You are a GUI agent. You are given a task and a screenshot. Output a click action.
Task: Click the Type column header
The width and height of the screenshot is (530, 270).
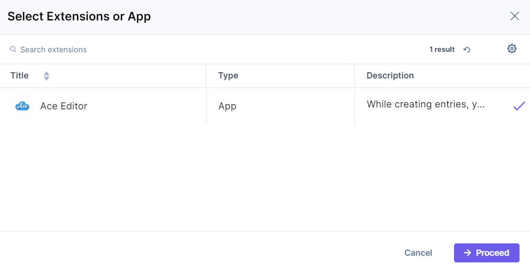[228, 76]
